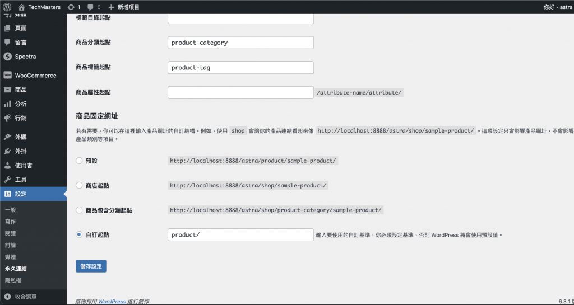574x305 pixels.
Task: Open the 一般 settings submenu
Action: 11,210
